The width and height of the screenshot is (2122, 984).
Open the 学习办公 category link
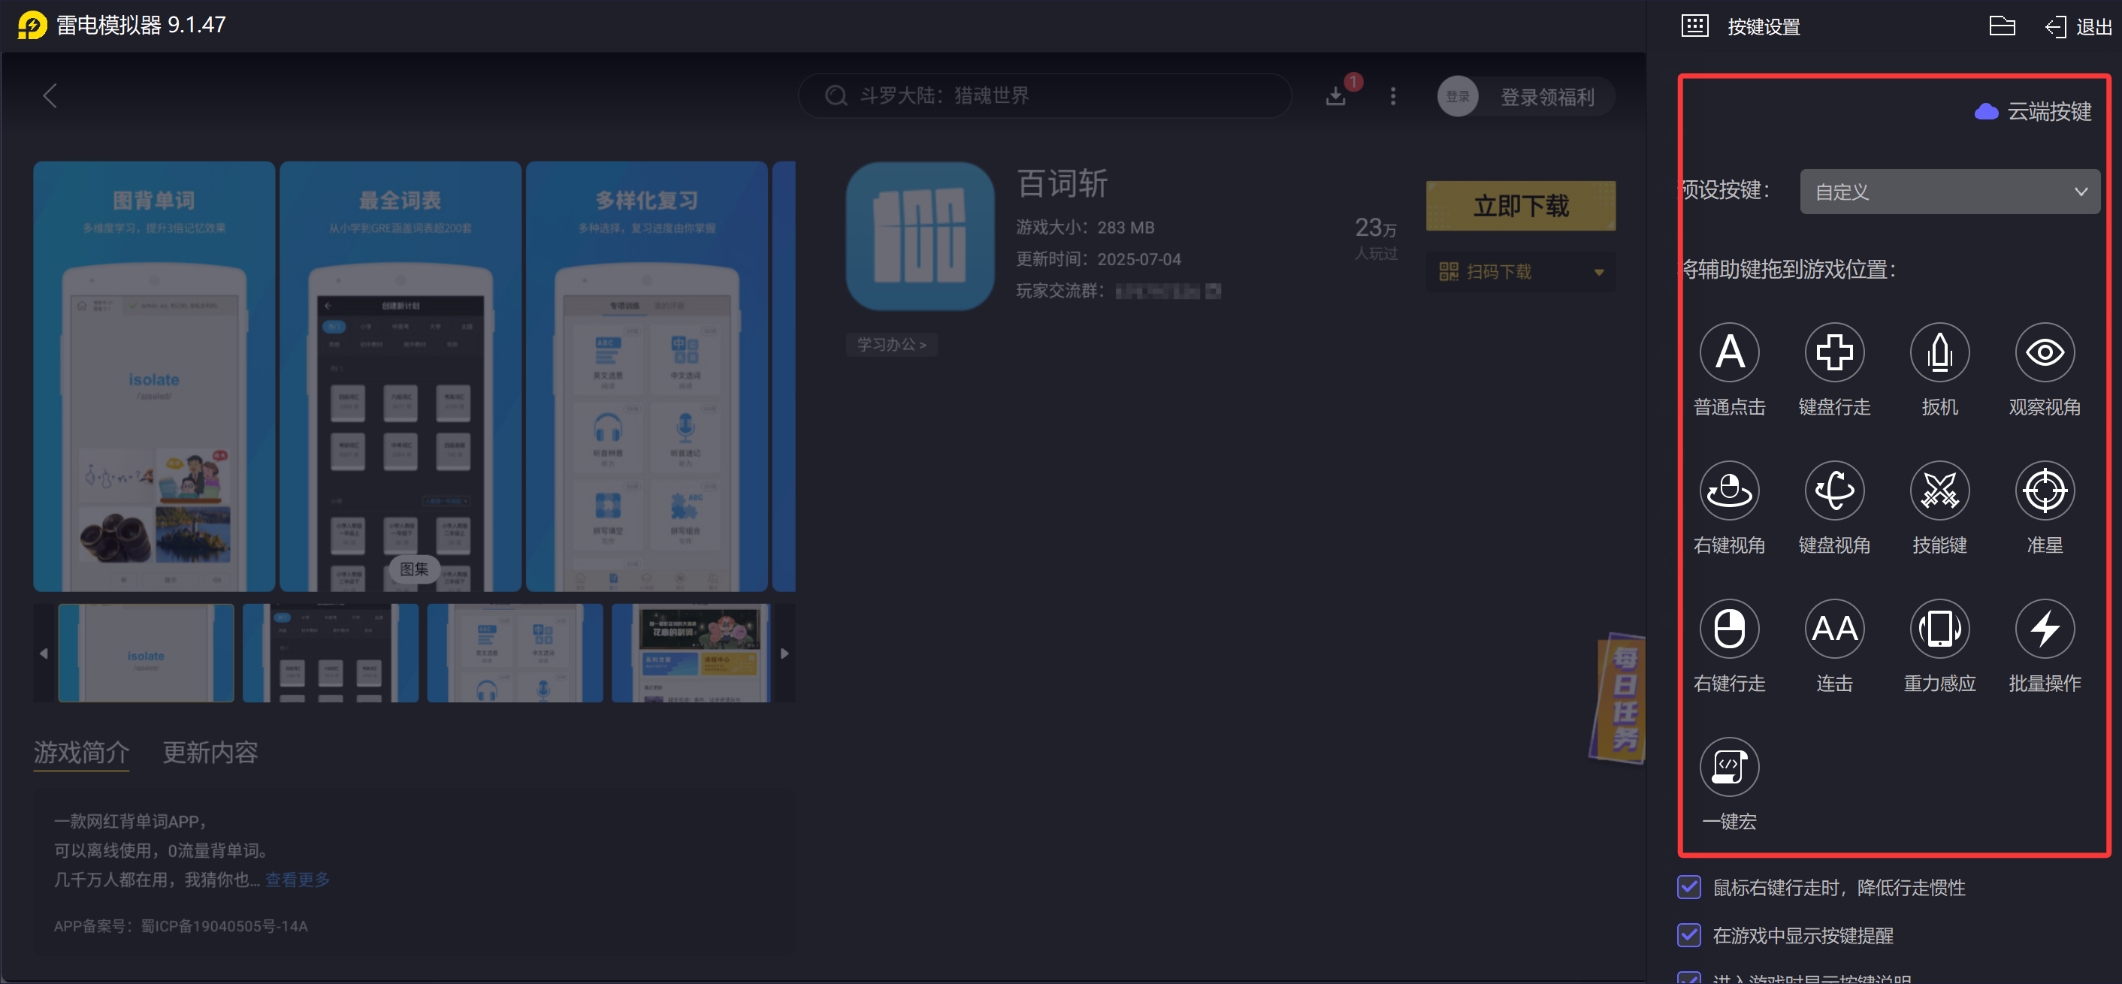[891, 344]
